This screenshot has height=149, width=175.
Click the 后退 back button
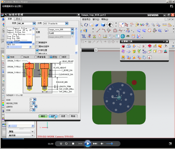[63, 116]
